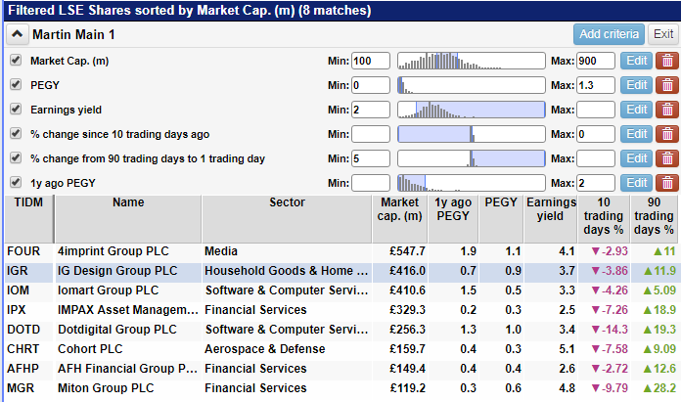681x402 pixels.
Task: Edit the 1y ago PEGY criterion
Action: [636, 183]
